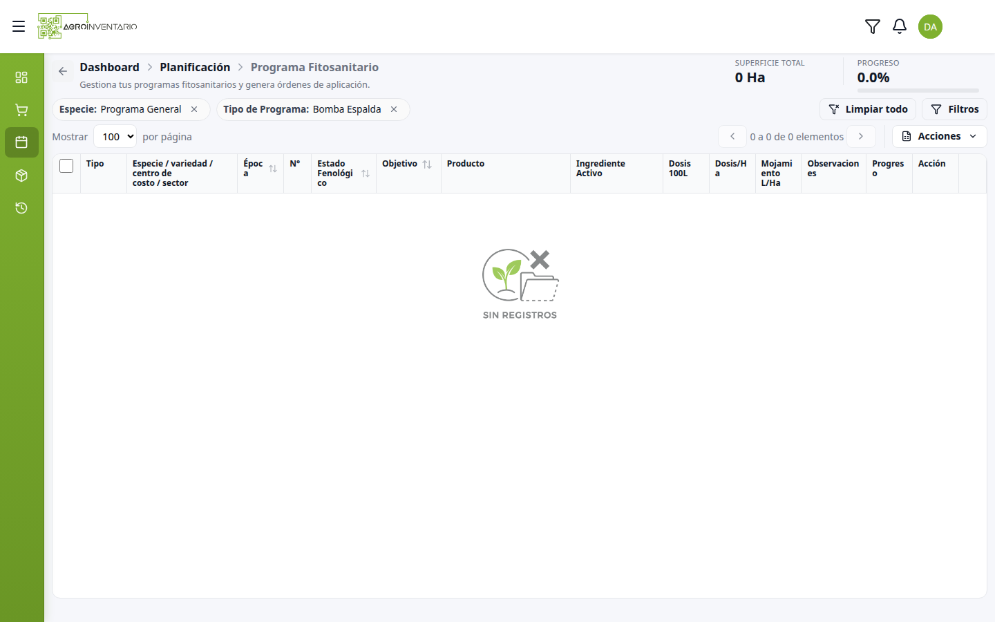Click the Mojamiento L/Ha column header
Screen dimensions: 995x622
(x=777, y=173)
